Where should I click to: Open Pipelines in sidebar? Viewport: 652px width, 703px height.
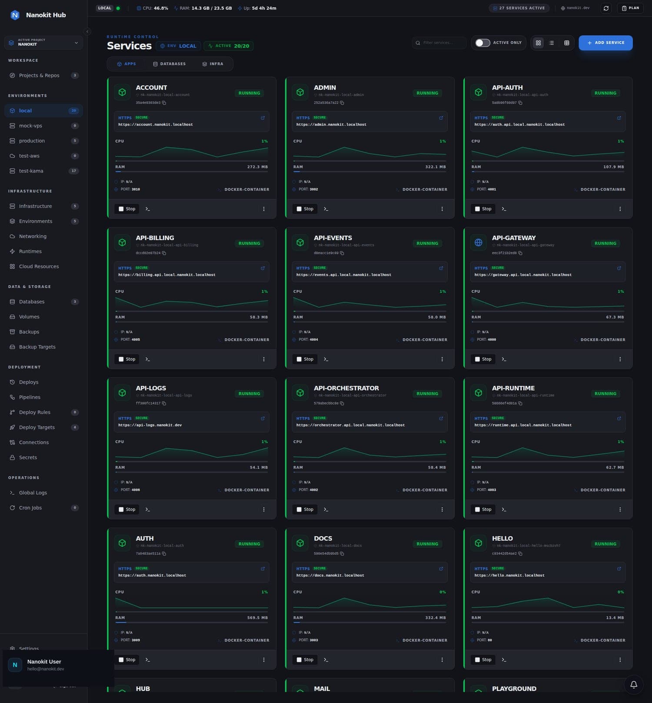tap(43, 397)
